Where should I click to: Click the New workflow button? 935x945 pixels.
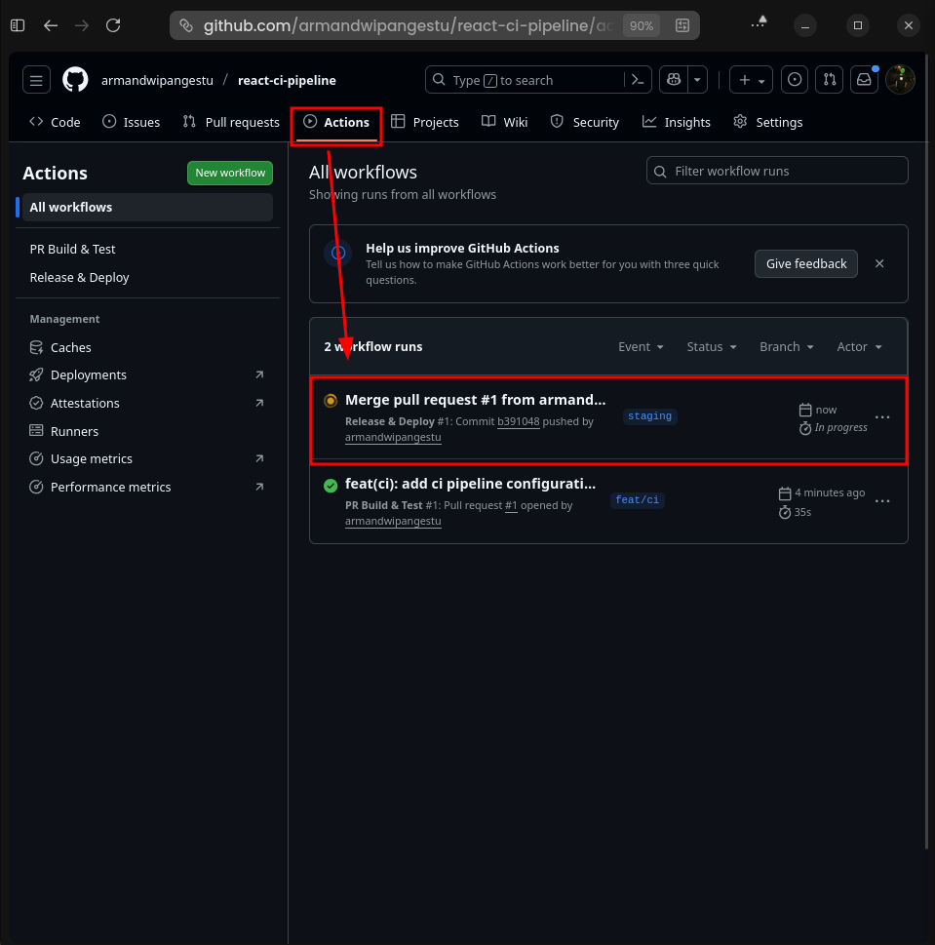pos(230,173)
